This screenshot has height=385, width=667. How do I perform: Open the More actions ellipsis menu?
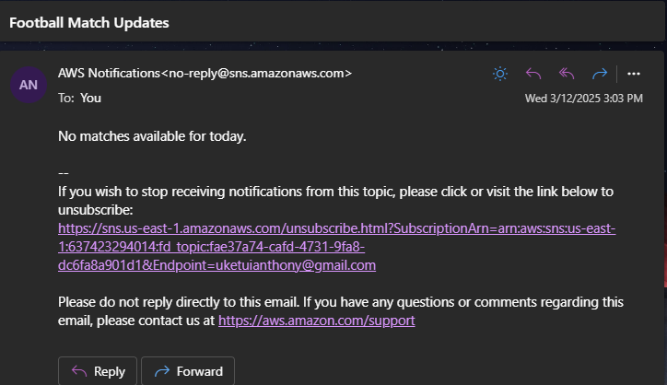coord(634,74)
